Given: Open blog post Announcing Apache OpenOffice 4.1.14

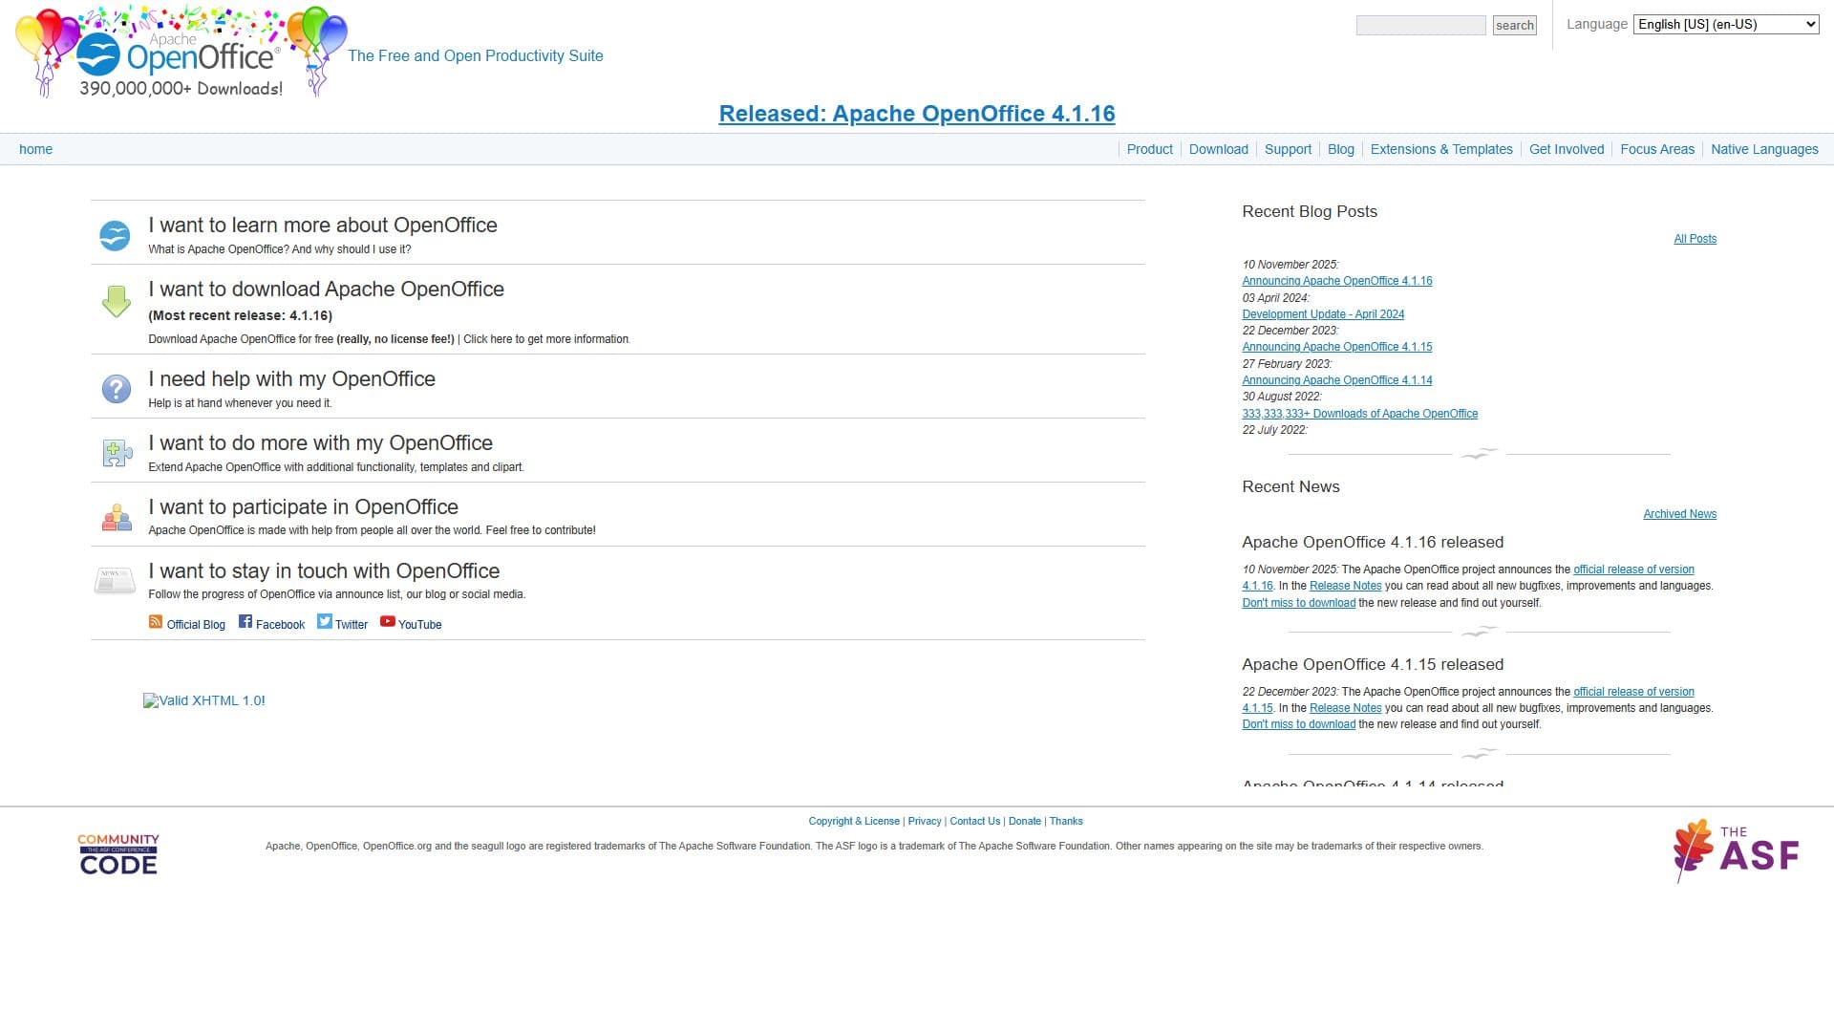Looking at the screenshot, I should [1336, 380].
